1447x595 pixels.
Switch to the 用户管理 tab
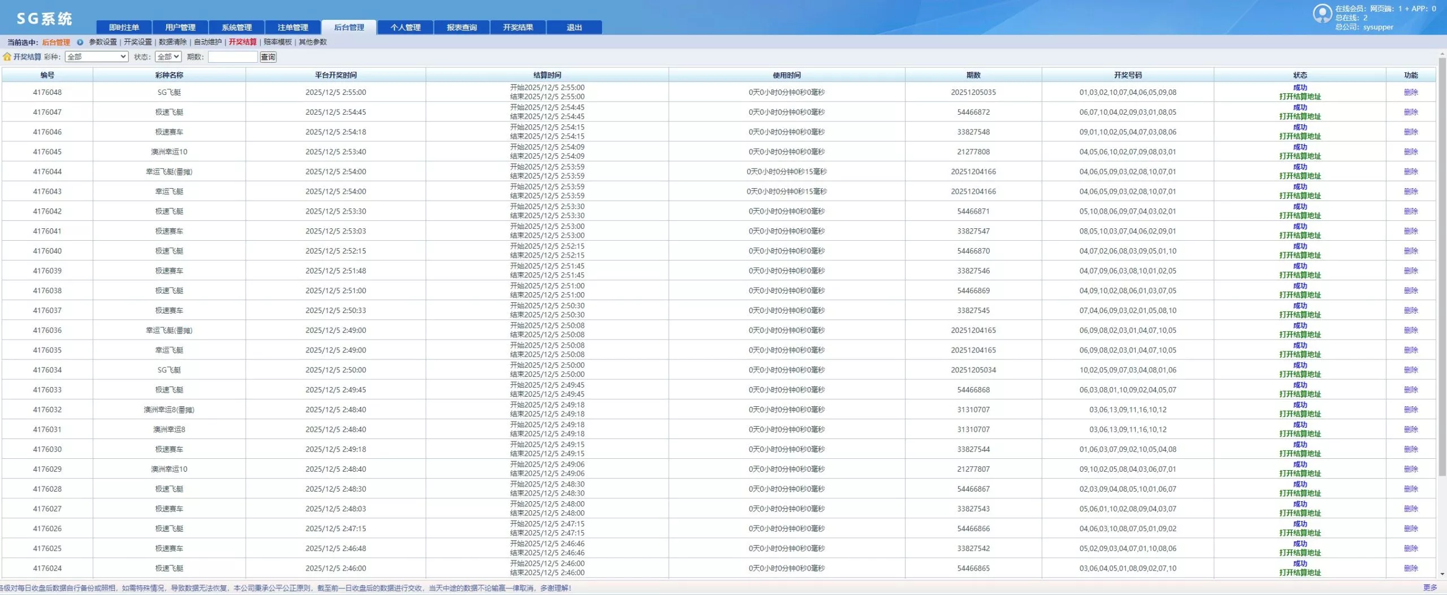180,28
